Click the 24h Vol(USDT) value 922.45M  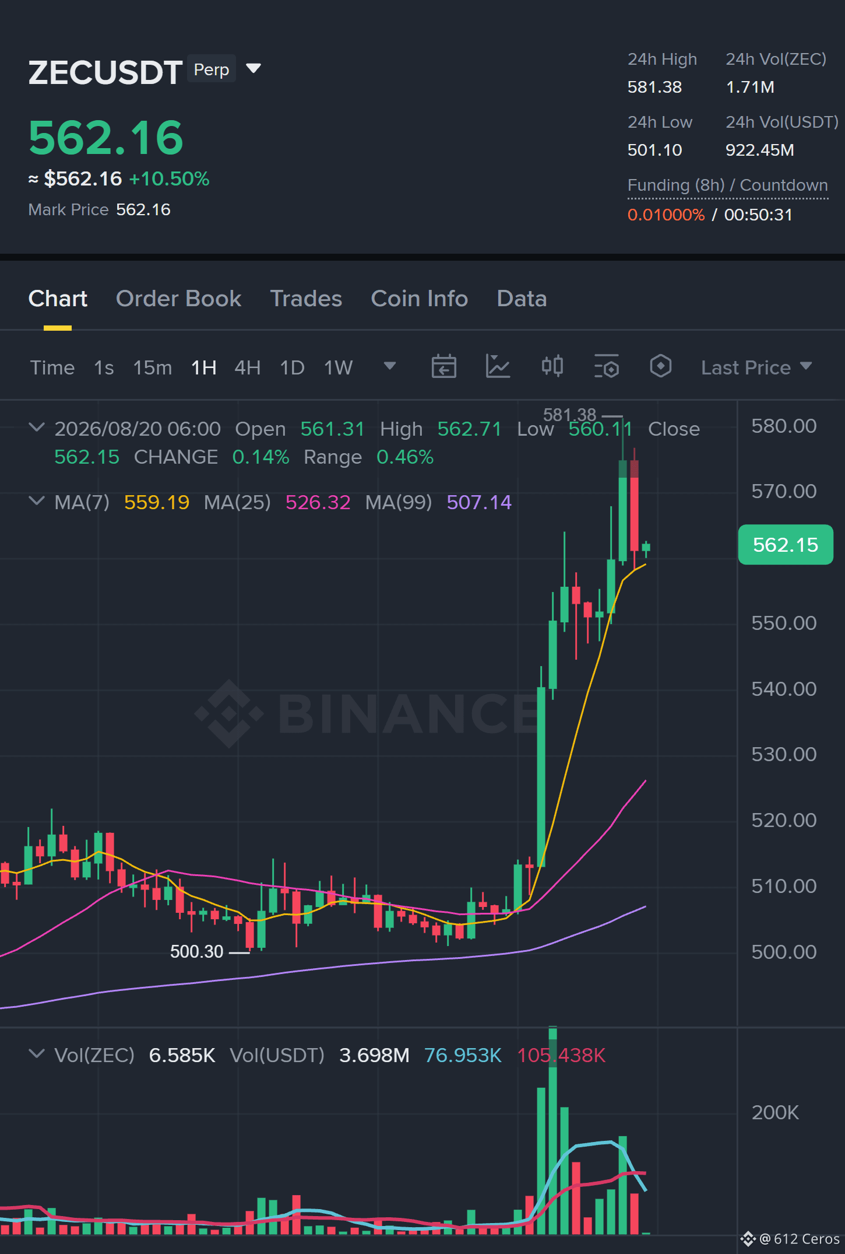pos(760,150)
